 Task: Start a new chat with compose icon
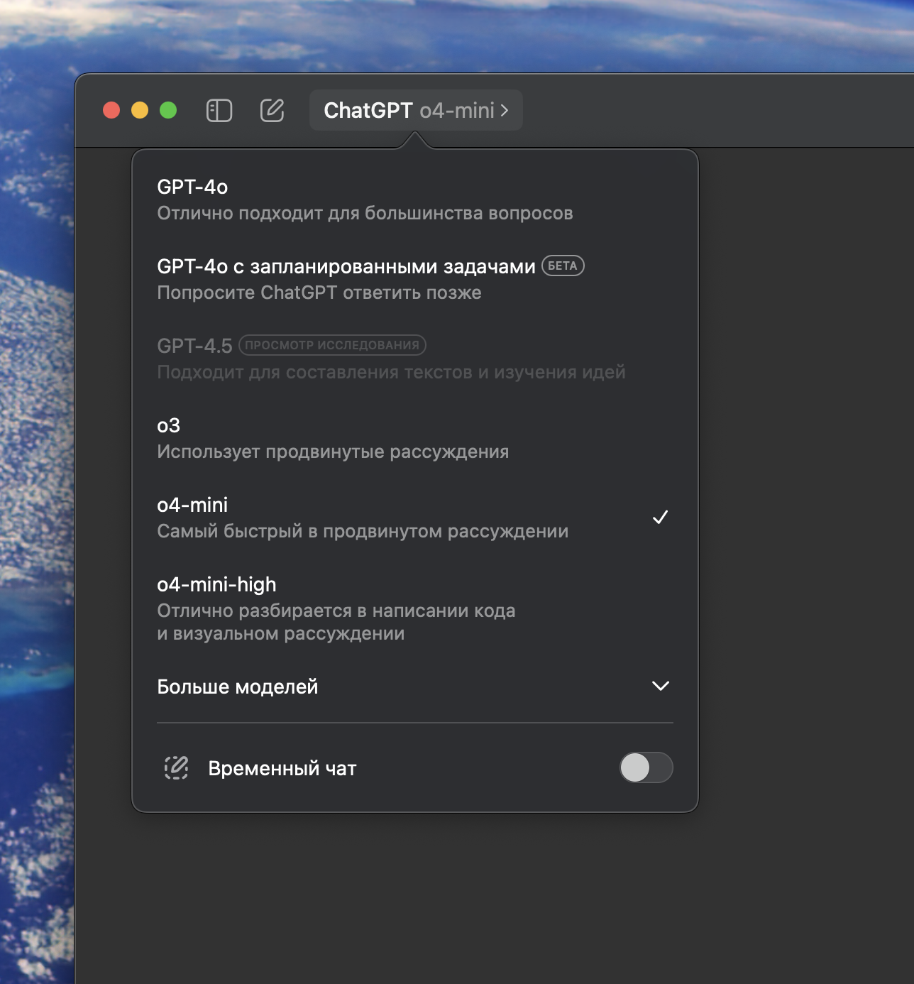272,111
